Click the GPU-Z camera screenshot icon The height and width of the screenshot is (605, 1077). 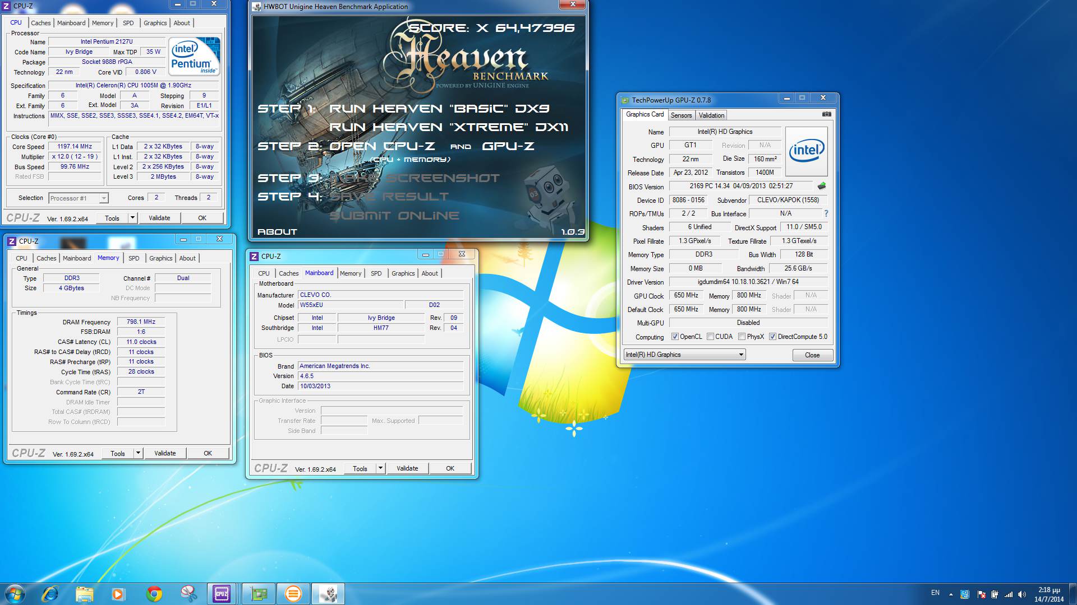[826, 114]
